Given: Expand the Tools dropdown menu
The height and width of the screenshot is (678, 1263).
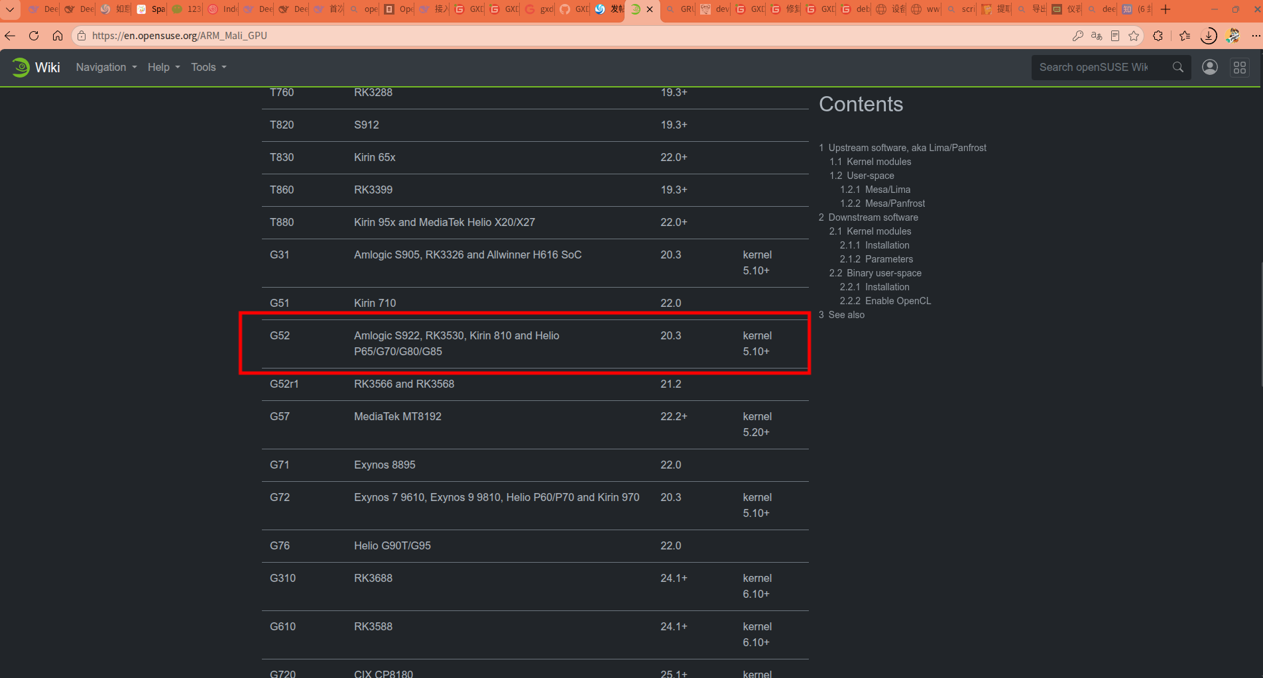Looking at the screenshot, I should pyautogui.click(x=209, y=67).
